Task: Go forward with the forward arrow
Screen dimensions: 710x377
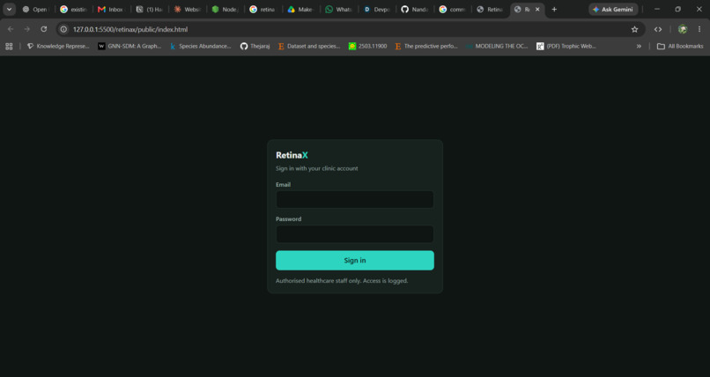Action: pyautogui.click(x=27, y=29)
